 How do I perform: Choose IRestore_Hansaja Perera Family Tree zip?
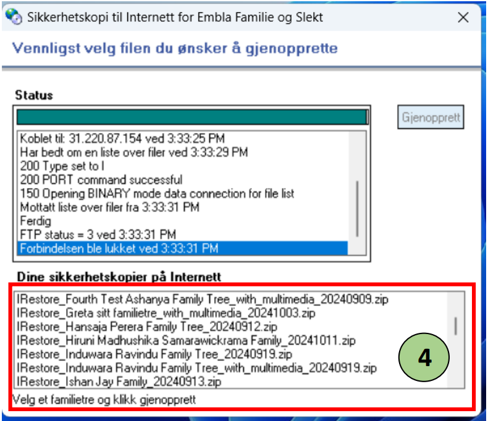(148, 327)
